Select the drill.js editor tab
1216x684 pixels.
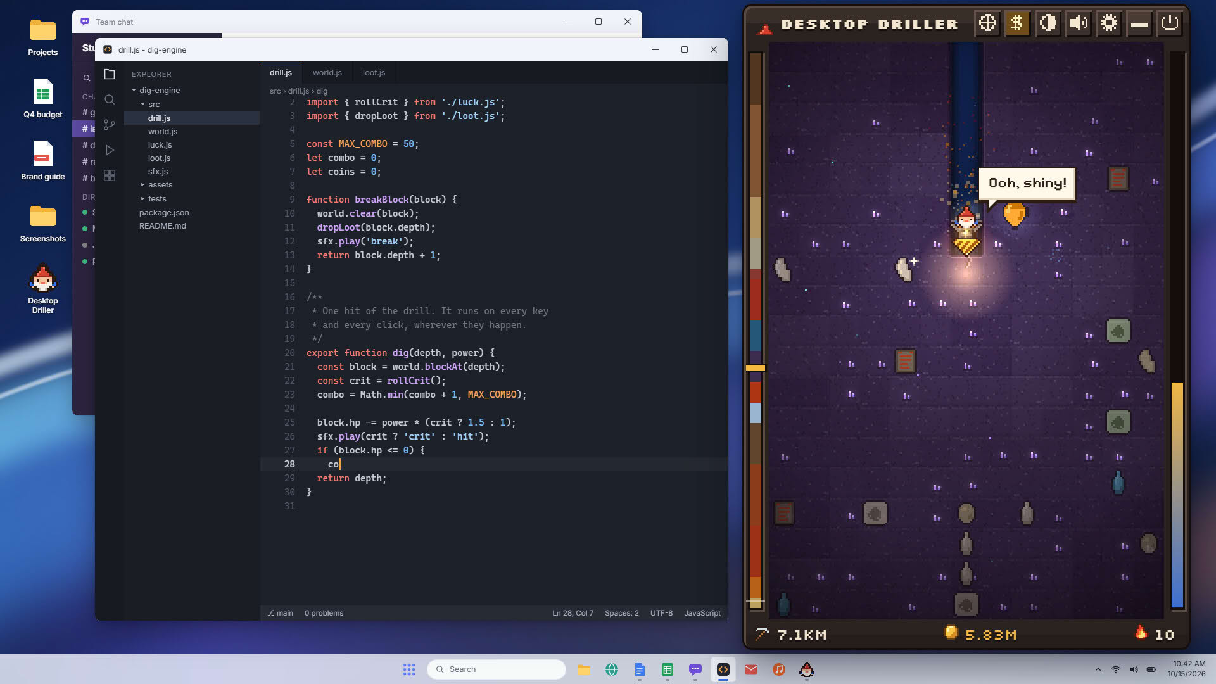coord(281,73)
